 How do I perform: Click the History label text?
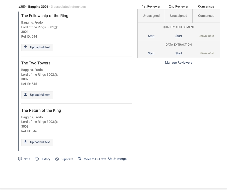(45, 159)
